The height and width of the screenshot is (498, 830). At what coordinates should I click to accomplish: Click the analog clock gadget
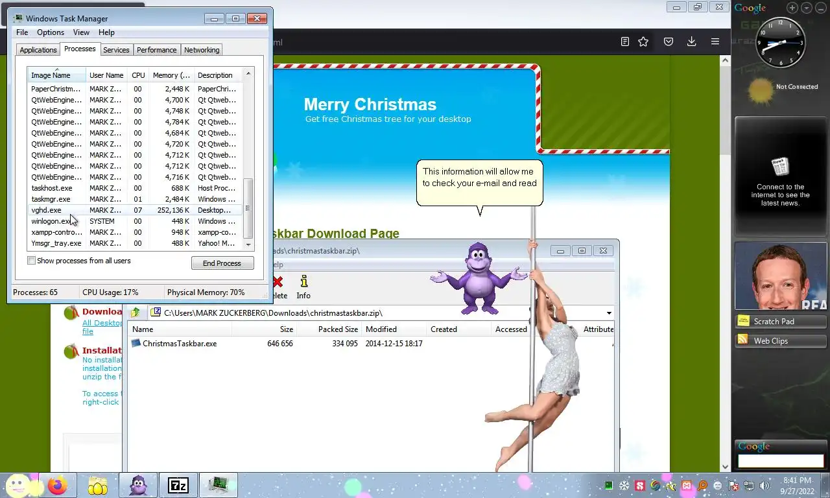coord(780,43)
